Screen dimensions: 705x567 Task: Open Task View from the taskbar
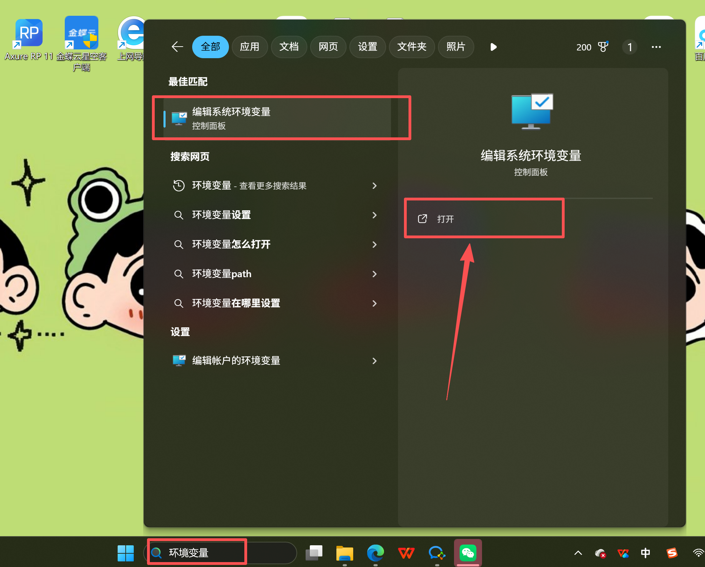pyautogui.click(x=314, y=553)
